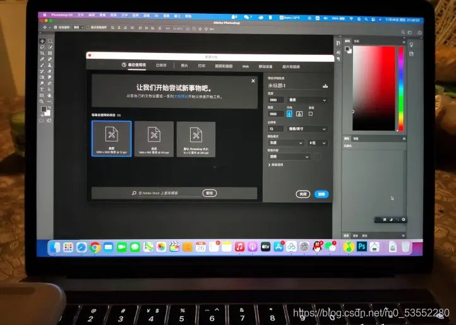Open the 8 位 bit depth dropdown

[x=318, y=143]
